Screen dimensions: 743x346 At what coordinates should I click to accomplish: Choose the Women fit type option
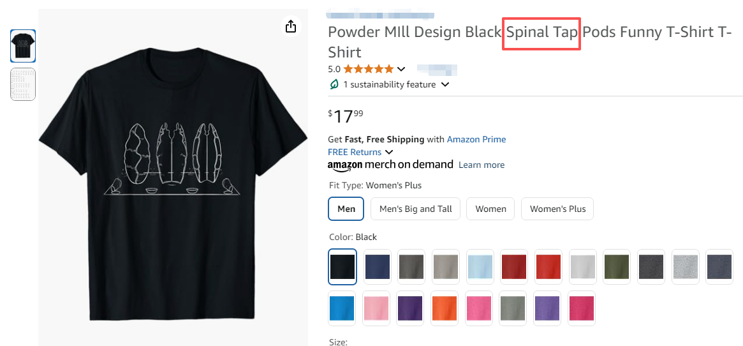click(x=490, y=209)
